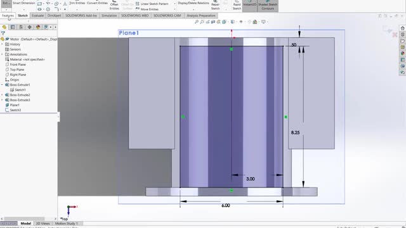Image resolution: width=406 pixels, height=228 pixels.
Task: Open the Simulation tab
Action: [109, 15]
